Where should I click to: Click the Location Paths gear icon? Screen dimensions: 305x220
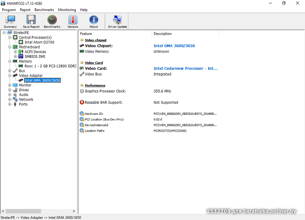click(x=82, y=131)
